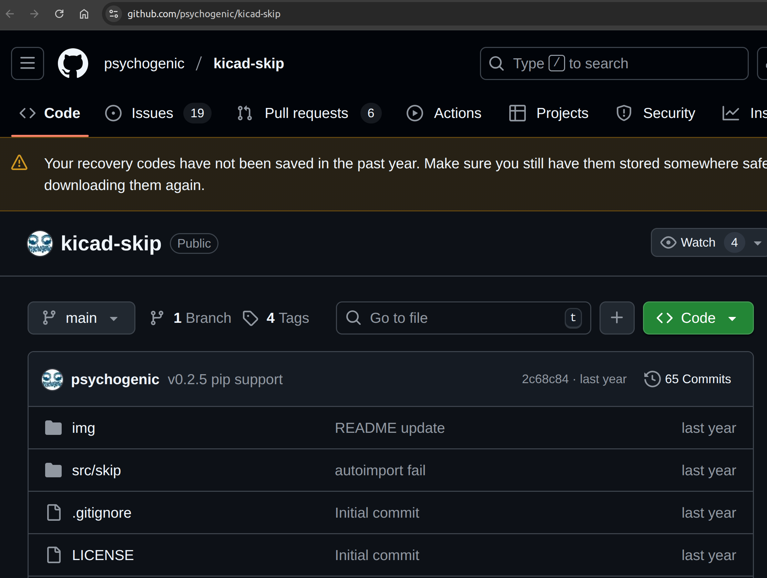This screenshot has width=767, height=578.
Task: Open the Pull requests tab
Action: point(306,113)
